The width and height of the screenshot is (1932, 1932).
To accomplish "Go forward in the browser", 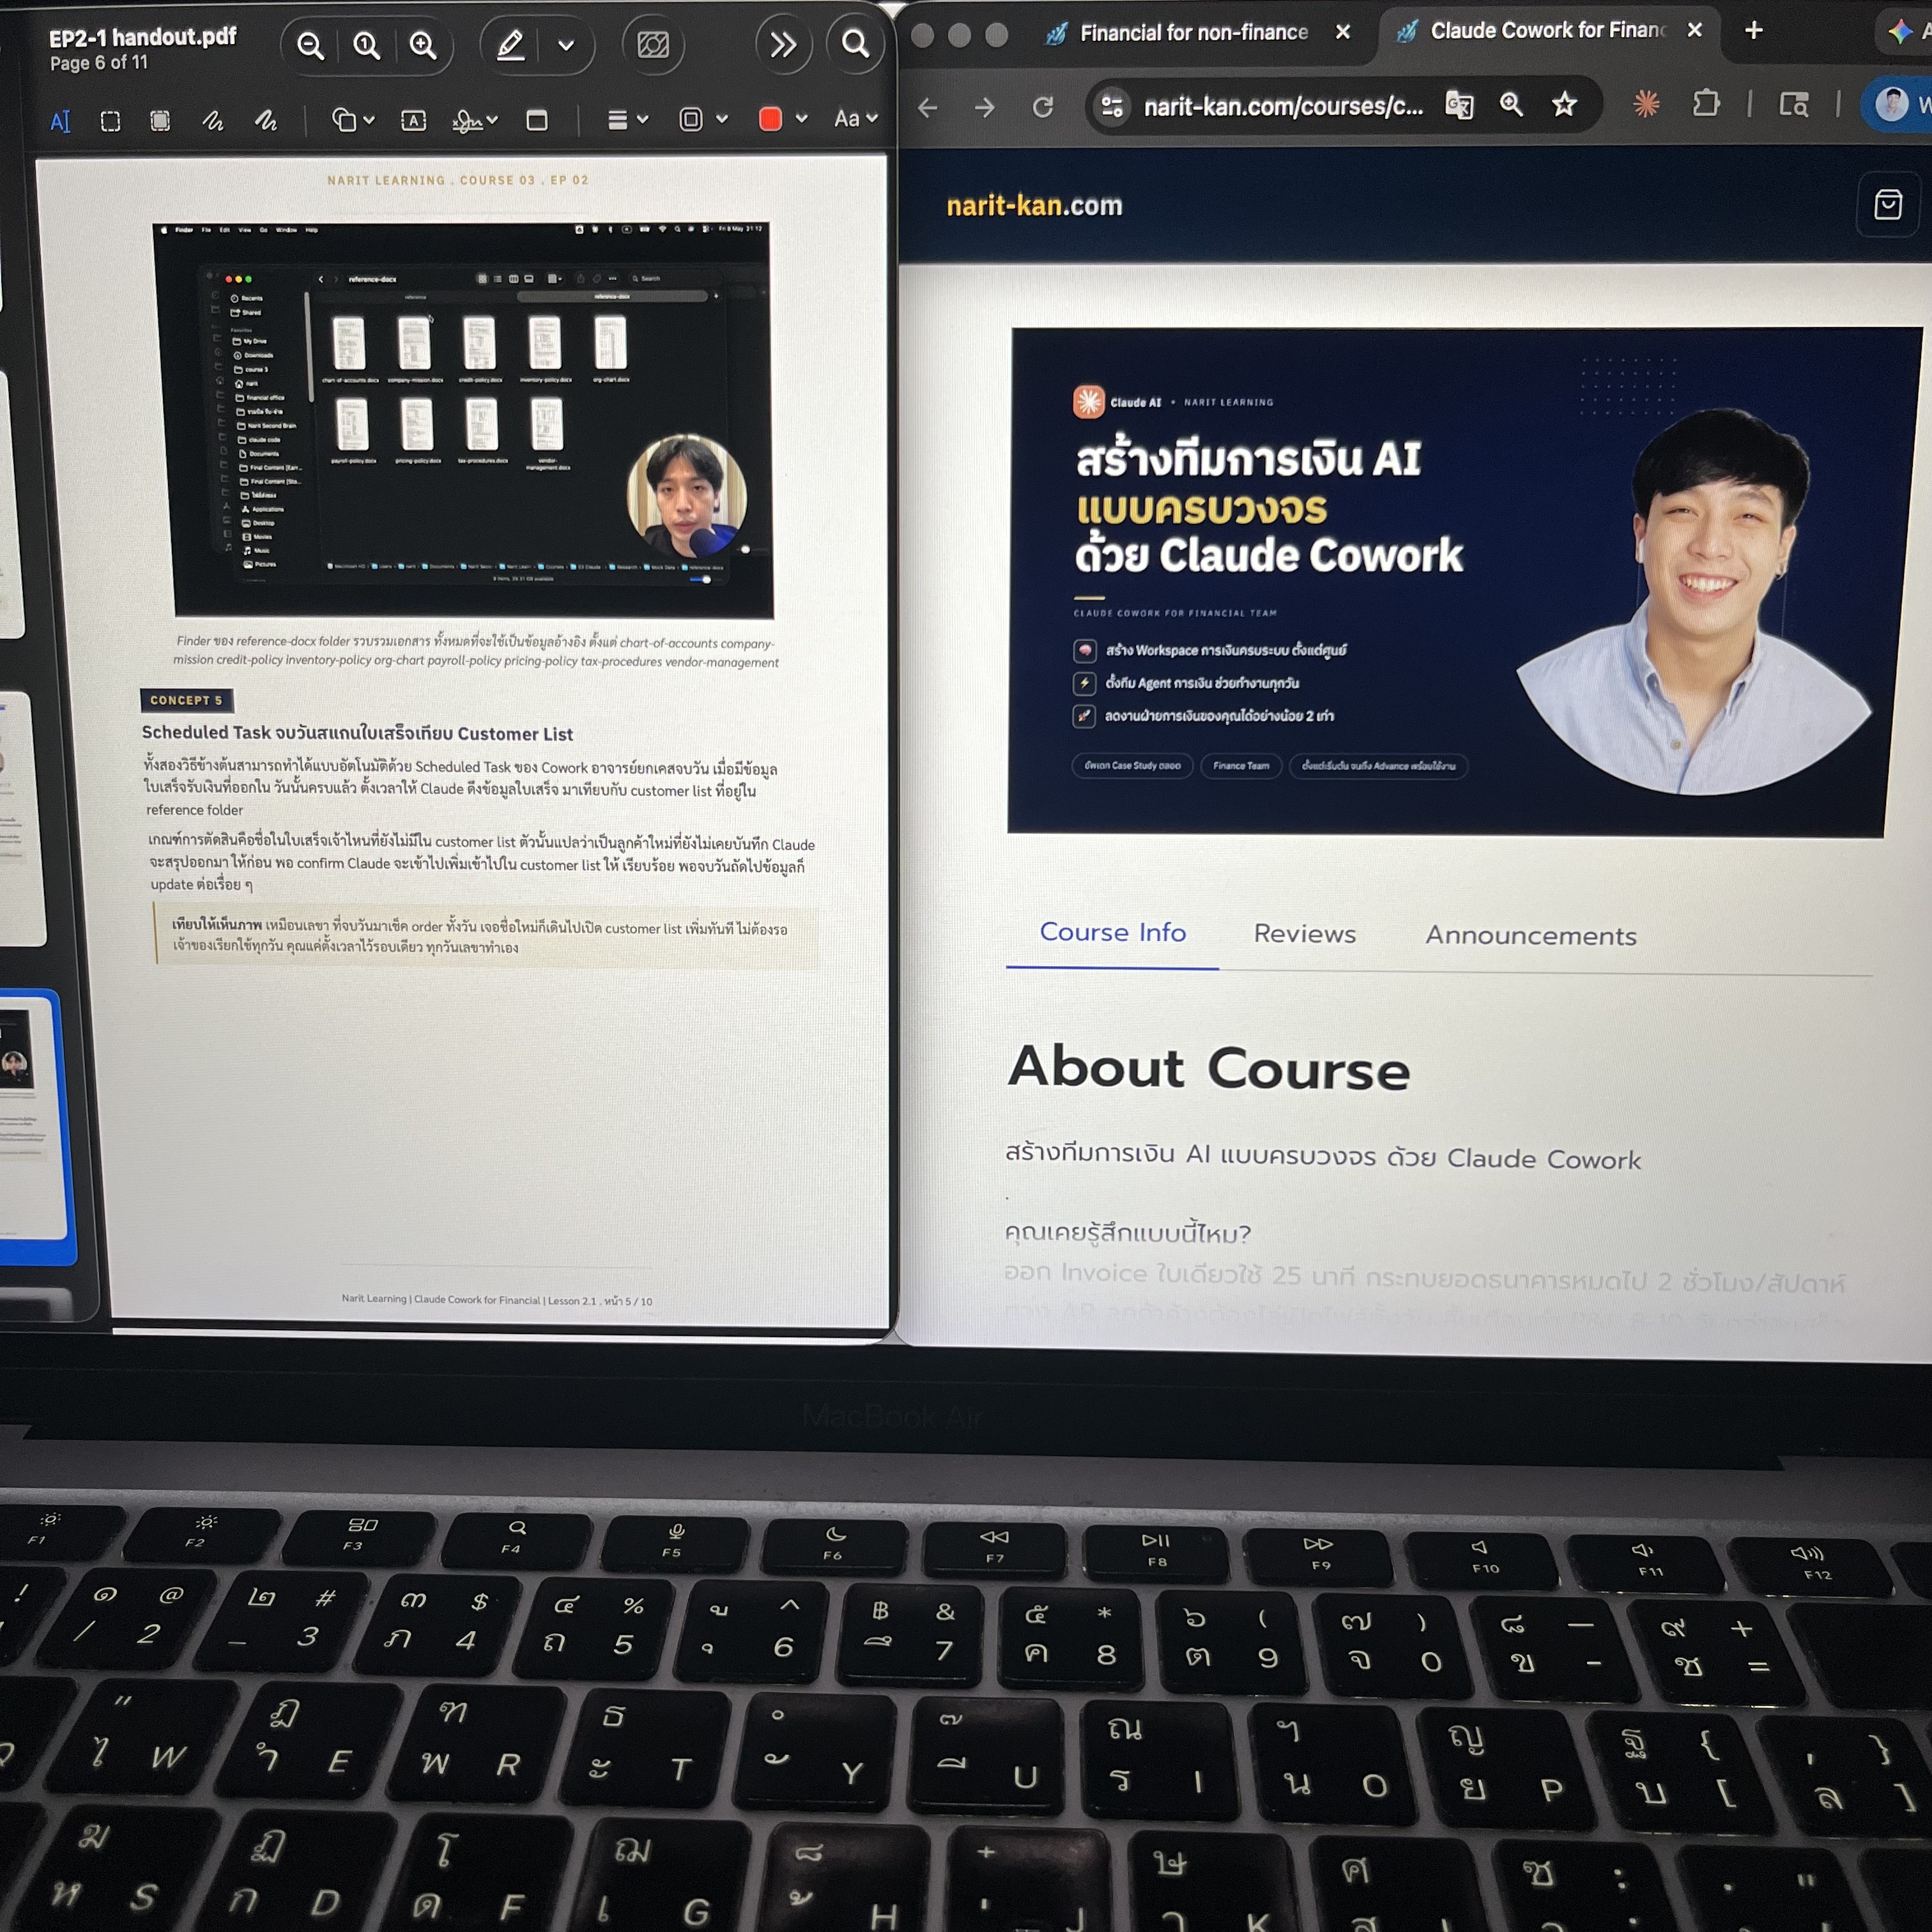I will point(985,107).
